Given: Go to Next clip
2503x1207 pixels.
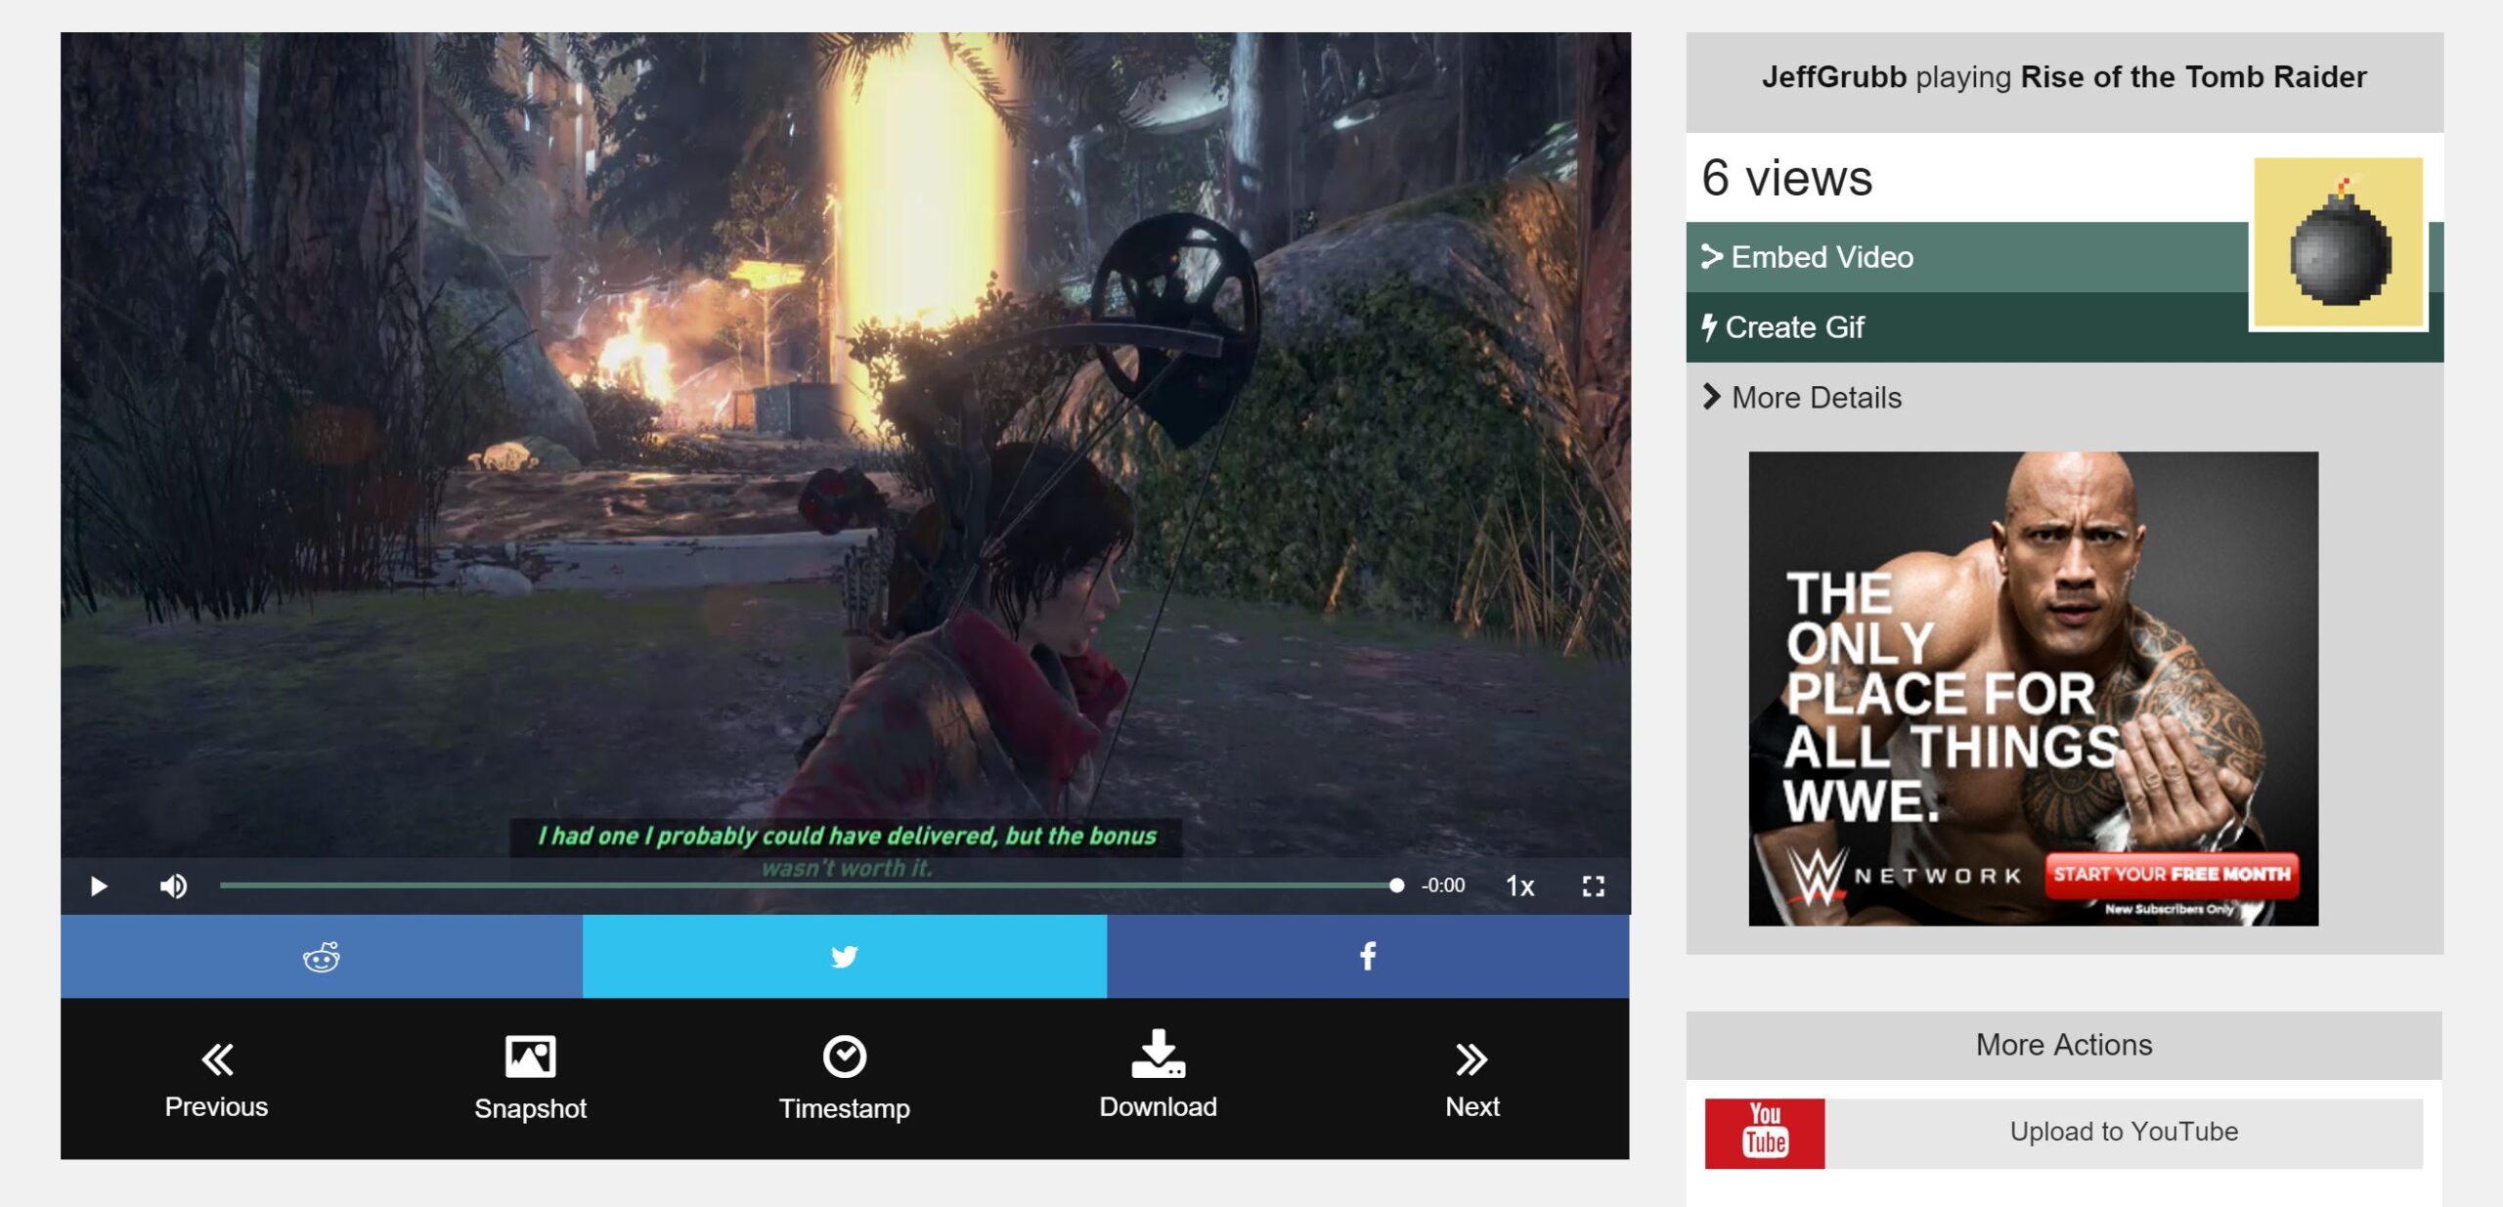Looking at the screenshot, I should point(1471,1079).
